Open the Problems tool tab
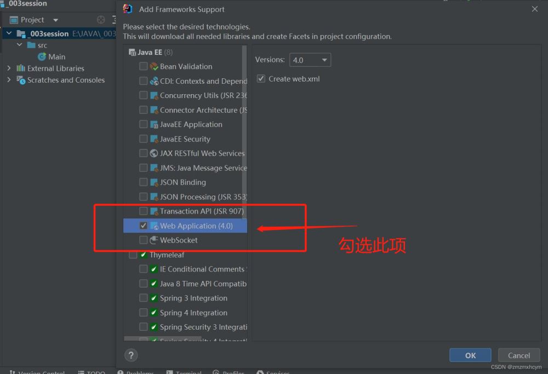This screenshot has width=548, height=374. click(135, 372)
